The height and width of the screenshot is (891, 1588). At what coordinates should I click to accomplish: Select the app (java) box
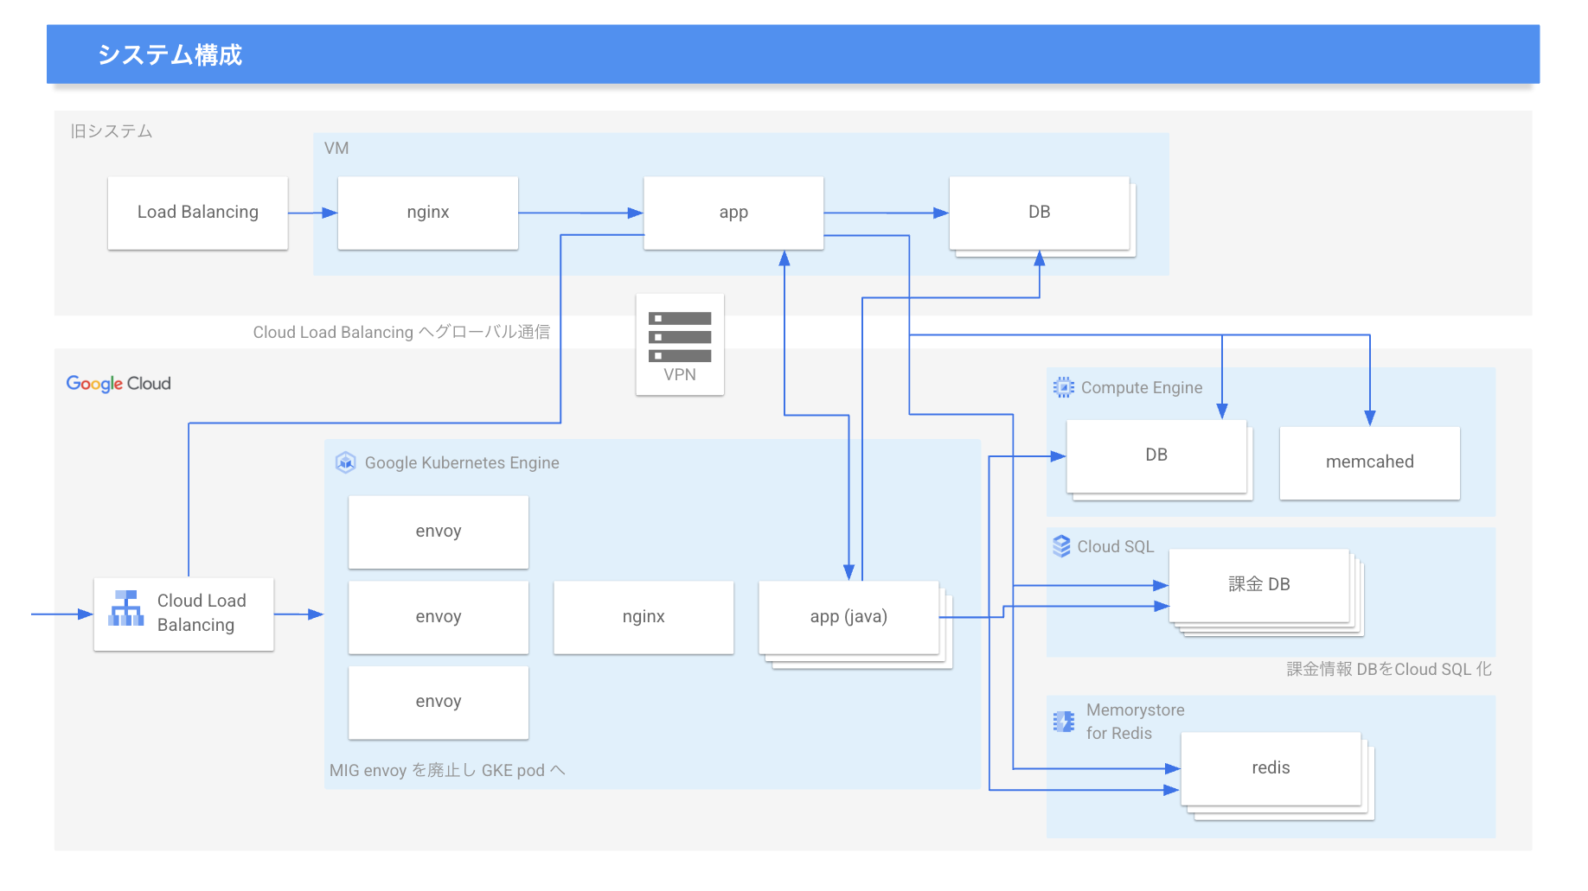pyautogui.click(x=848, y=617)
